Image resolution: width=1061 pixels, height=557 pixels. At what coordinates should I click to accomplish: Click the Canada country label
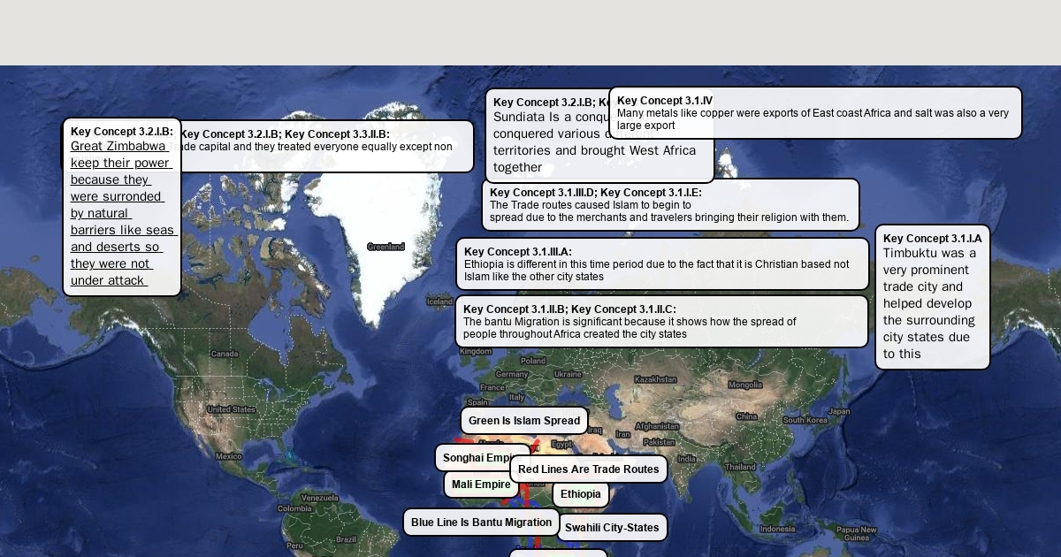(x=225, y=354)
